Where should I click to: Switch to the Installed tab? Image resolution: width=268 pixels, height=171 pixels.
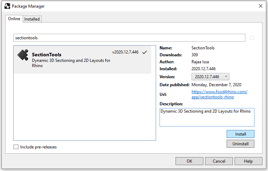[x=32, y=19]
